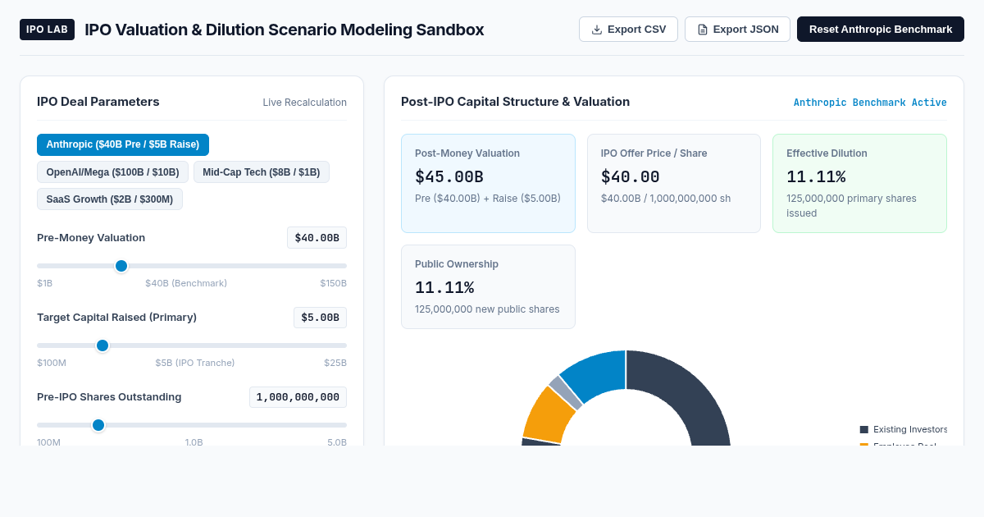The image size is (984, 517).
Task: Click the $100M minimum raise label
Action: click(x=52, y=363)
